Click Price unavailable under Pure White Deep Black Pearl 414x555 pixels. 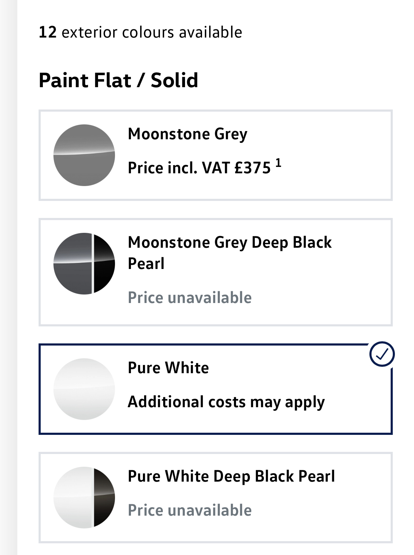190,510
